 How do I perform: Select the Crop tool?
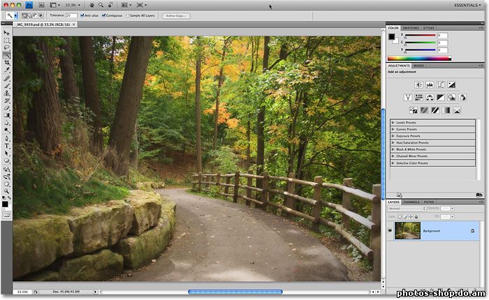6,63
